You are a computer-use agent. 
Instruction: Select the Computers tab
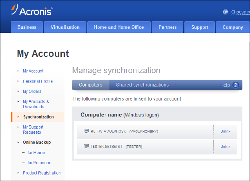pyautogui.click(x=90, y=85)
